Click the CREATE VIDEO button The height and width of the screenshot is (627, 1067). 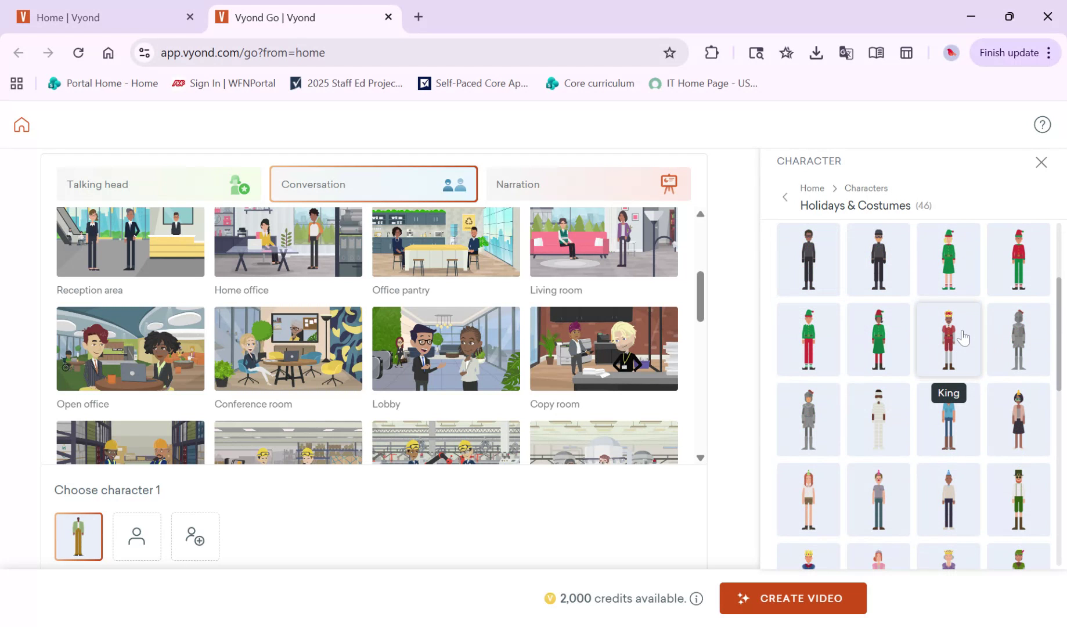(x=793, y=598)
